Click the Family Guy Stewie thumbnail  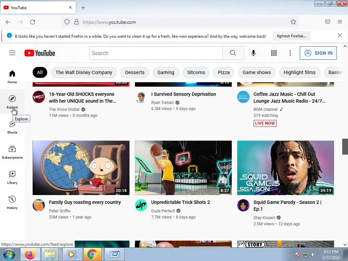81,168
